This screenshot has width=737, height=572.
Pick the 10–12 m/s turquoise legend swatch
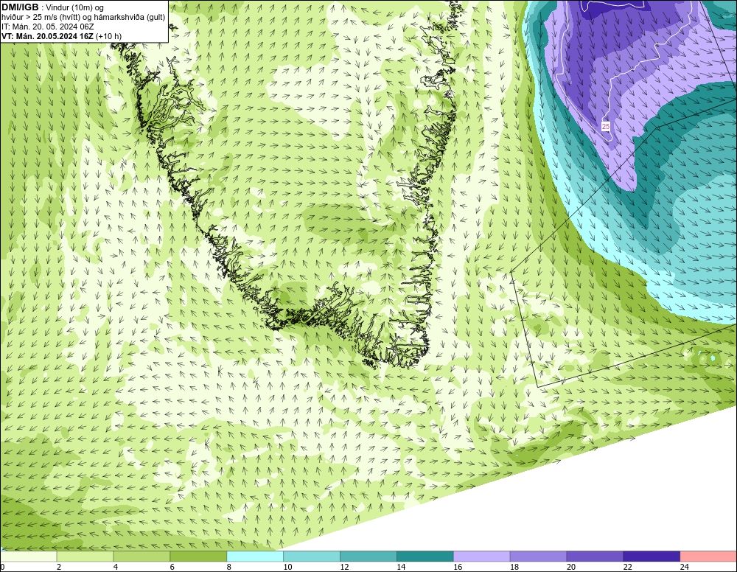[312, 557]
